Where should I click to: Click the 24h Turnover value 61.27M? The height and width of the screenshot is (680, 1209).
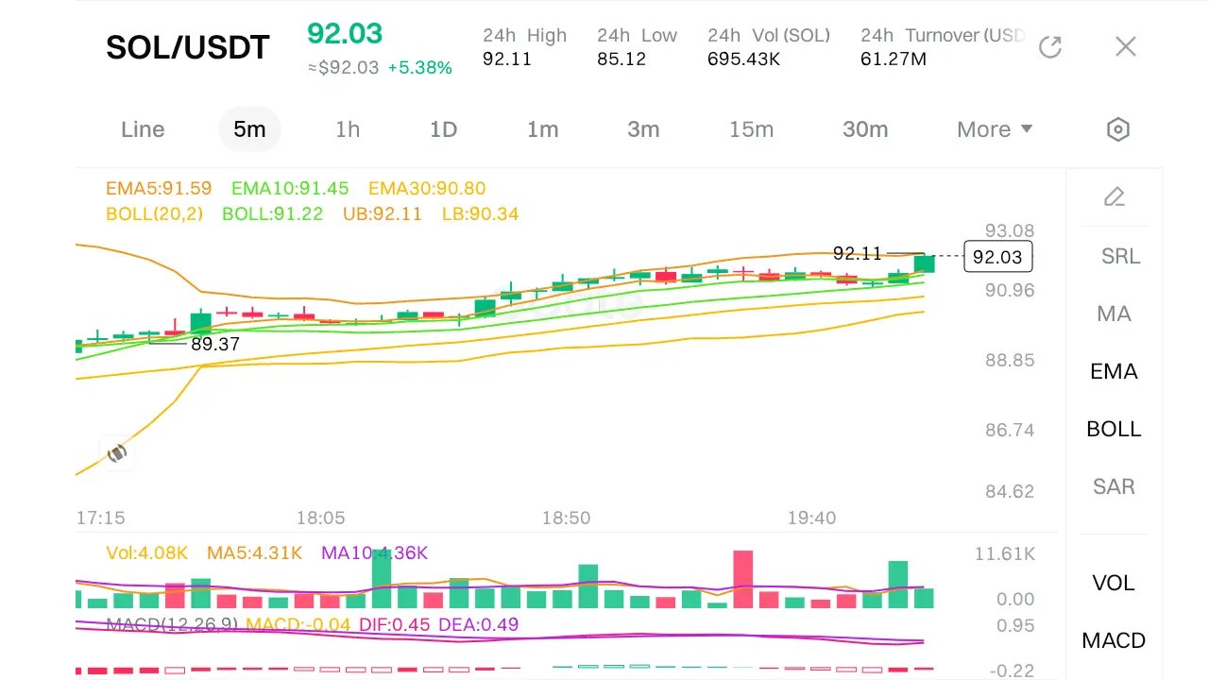coord(894,59)
